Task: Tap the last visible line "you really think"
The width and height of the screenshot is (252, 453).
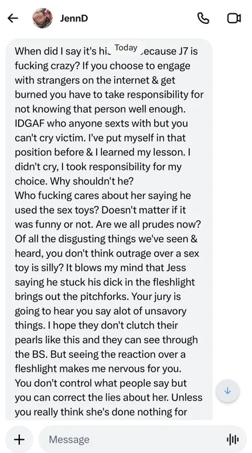Action: pos(50,412)
